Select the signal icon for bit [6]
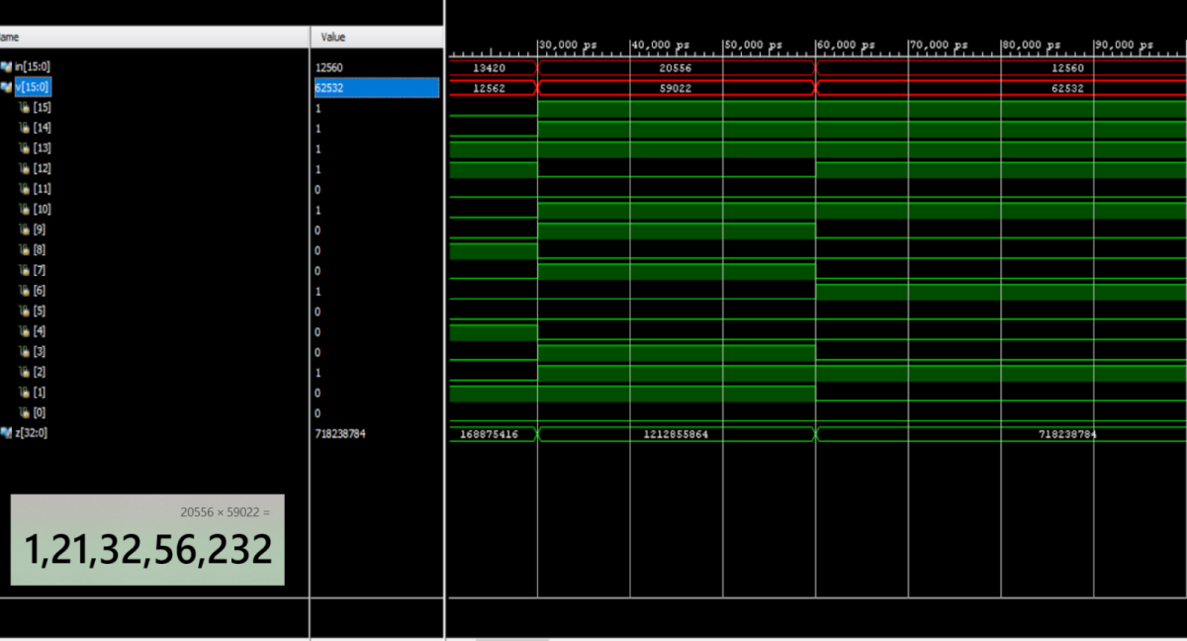Screen dimensions: 1187x641 pyautogui.click(x=26, y=291)
